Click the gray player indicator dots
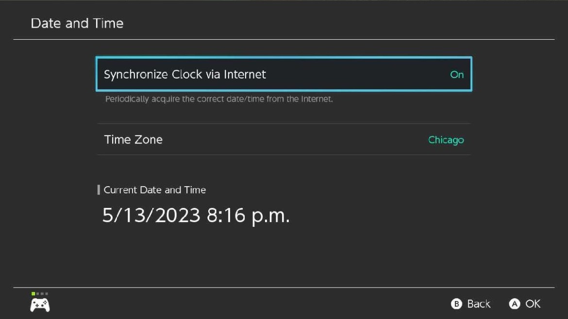The image size is (568, 319). 42,294
